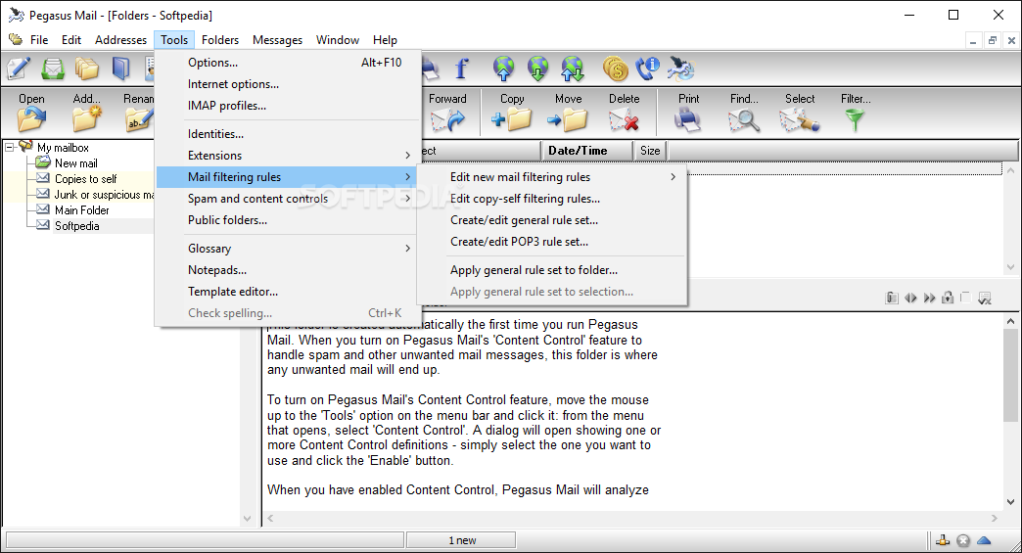This screenshot has height=553, width=1022.
Task: Click the left-right arrows icon in preview bar
Action: [910, 298]
